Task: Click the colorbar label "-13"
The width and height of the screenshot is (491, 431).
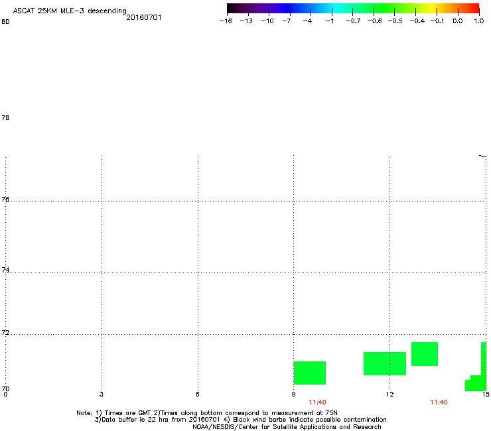Action: click(x=246, y=21)
